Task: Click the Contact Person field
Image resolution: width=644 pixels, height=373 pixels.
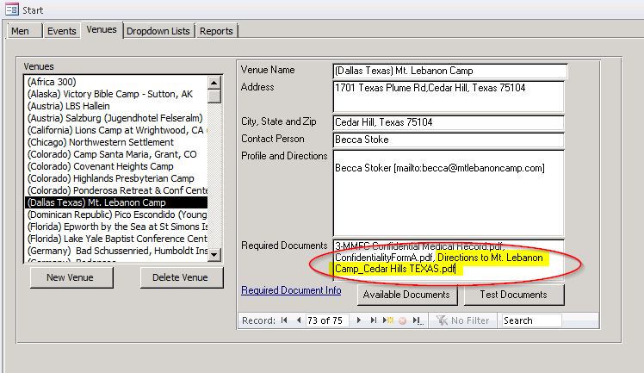Action: pos(449,140)
